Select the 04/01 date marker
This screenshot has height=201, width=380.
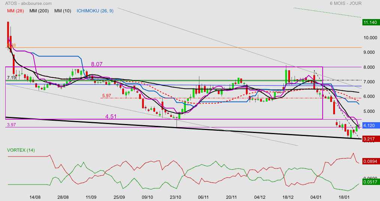tap(316, 197)
